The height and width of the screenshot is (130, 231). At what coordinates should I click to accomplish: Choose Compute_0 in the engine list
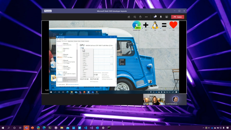coord(85,57)
